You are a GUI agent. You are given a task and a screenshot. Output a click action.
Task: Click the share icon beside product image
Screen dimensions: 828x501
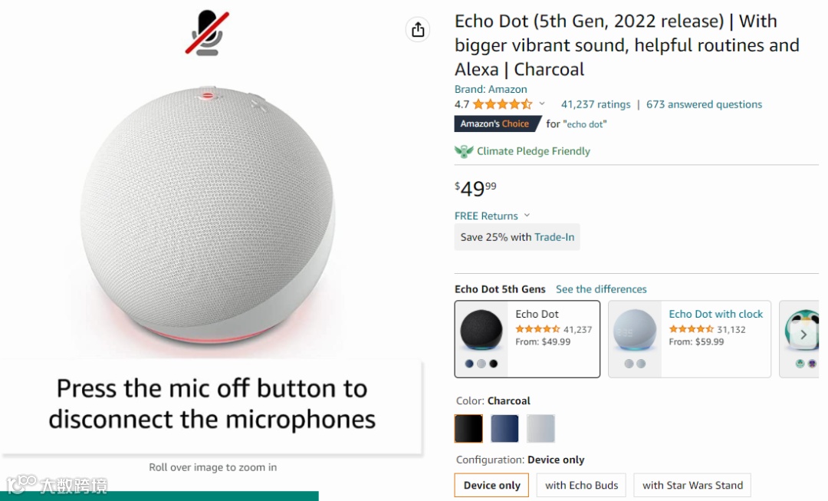418,30
